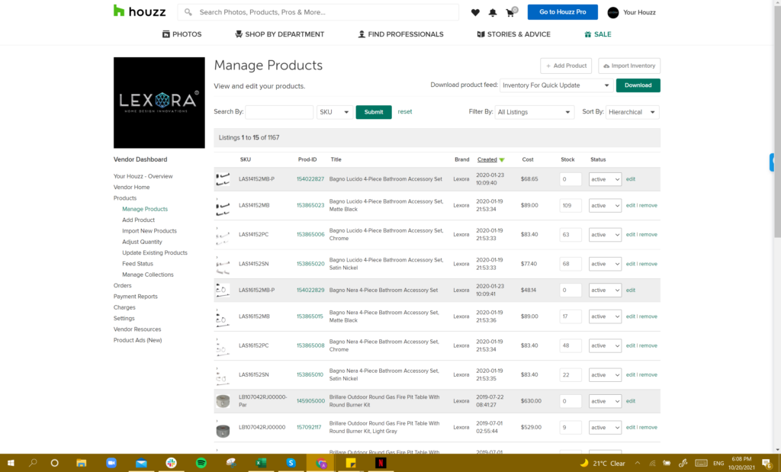The width and height of the screenshot is (781, 472).
Task: Open the favorites heart icon
Action: click(475, 12)
